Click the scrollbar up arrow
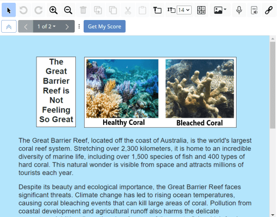This screenshot has height=217, width=277. point(273,39)
